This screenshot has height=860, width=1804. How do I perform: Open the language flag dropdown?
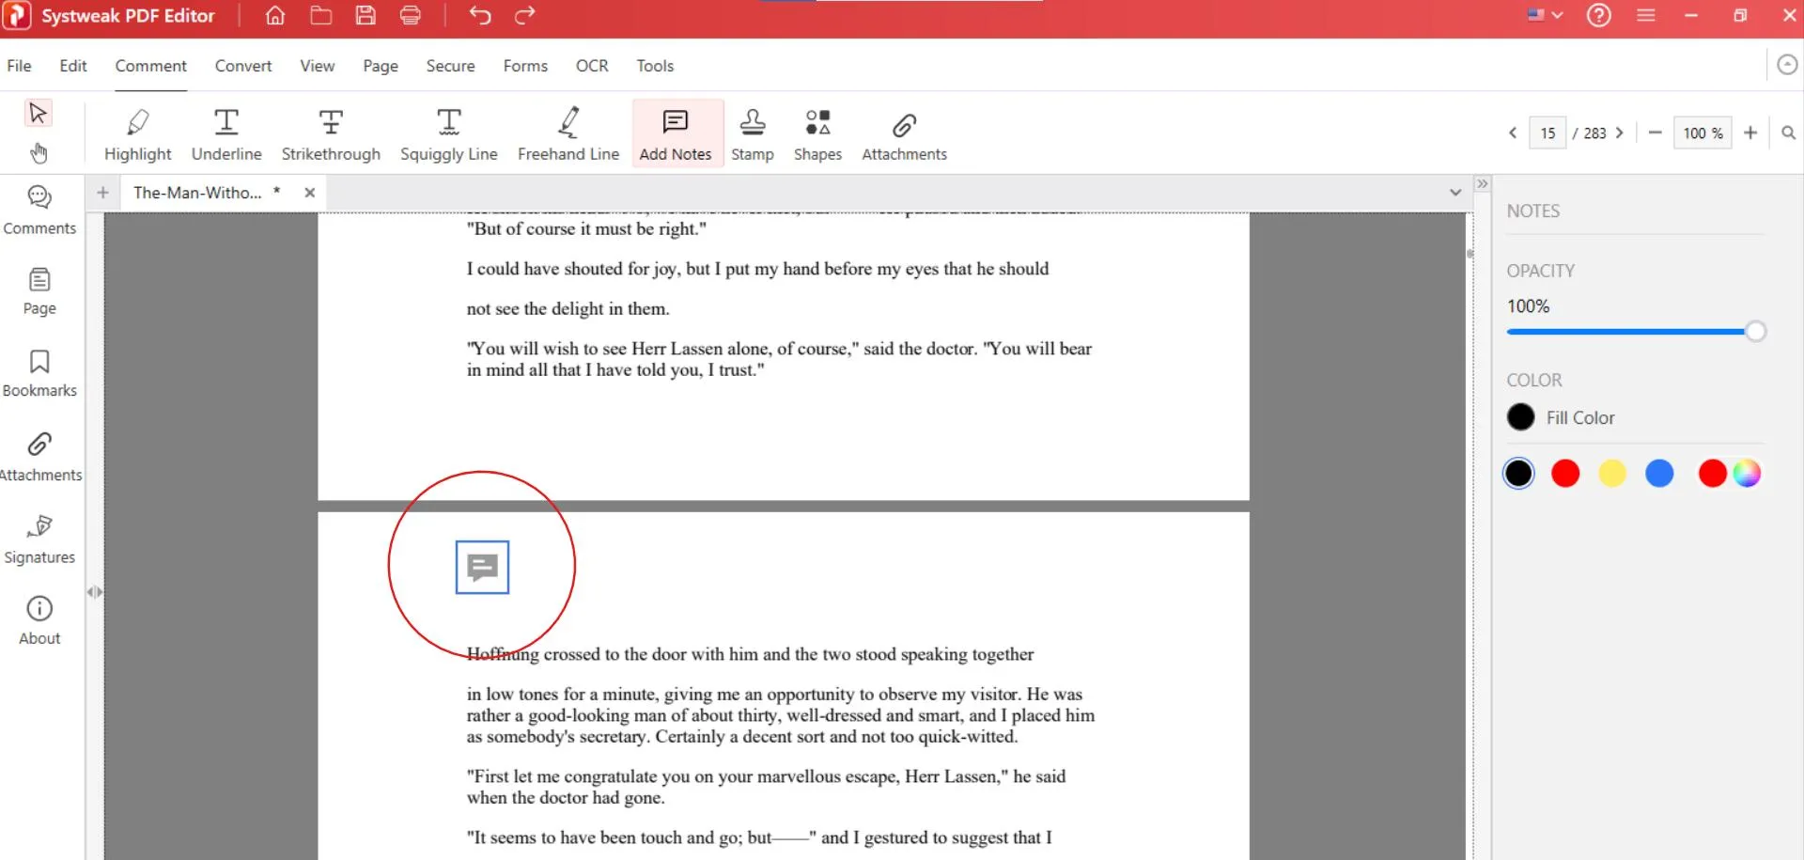click(1545, 15)
